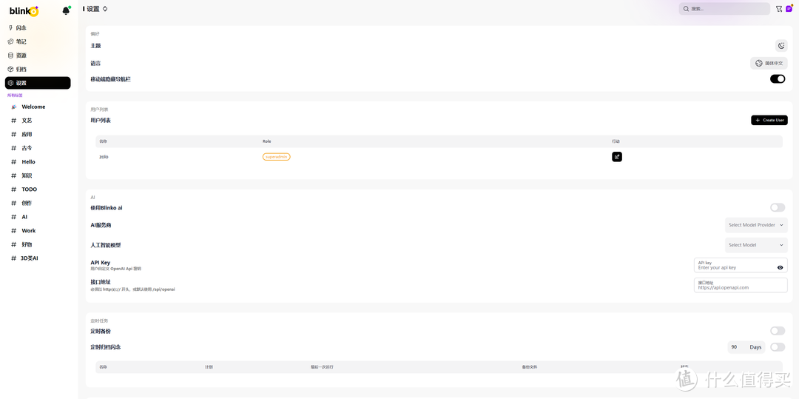Click the 备份文件 column header
The width and height of the screenshot is (799, 399).
pos(530,367)
